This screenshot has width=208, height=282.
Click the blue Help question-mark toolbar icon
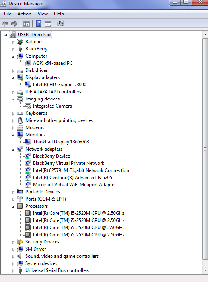[39, 23]
